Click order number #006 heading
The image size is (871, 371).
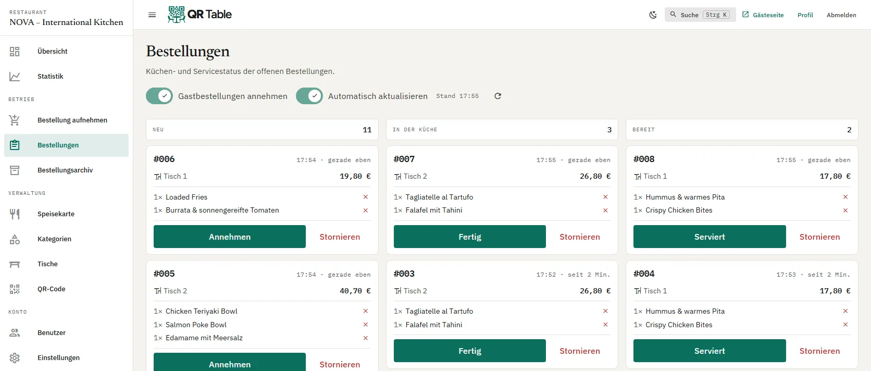(x=164, y=159)
